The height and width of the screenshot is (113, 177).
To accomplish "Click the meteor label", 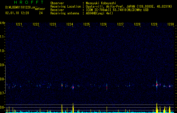I will point(40,9).
